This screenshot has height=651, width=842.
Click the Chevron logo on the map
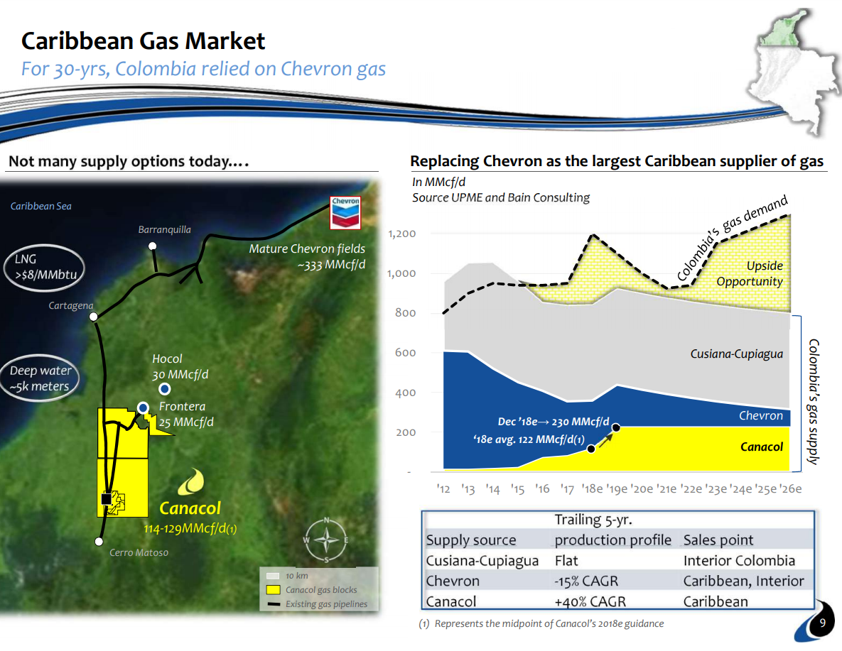coord(346,212)
